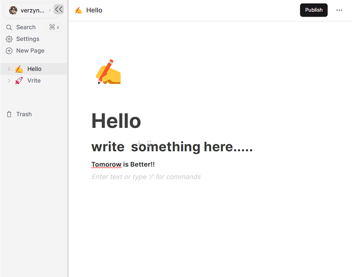Open the Trash section
Image resolution: width=352 pixels, height=277 pixels.
[24, 114]
